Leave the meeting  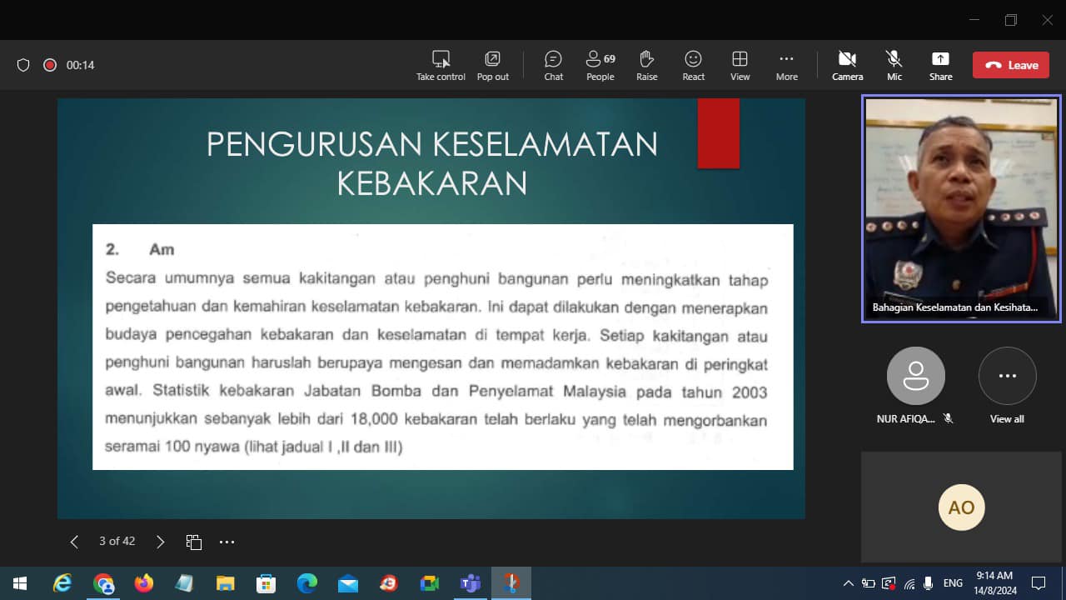tap(1010, 64)
